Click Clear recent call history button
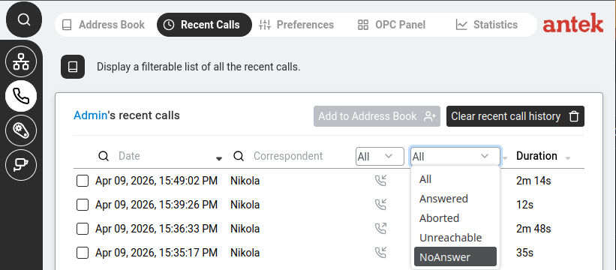The width and height of the screenshot is (616, 270). (515, 116)
